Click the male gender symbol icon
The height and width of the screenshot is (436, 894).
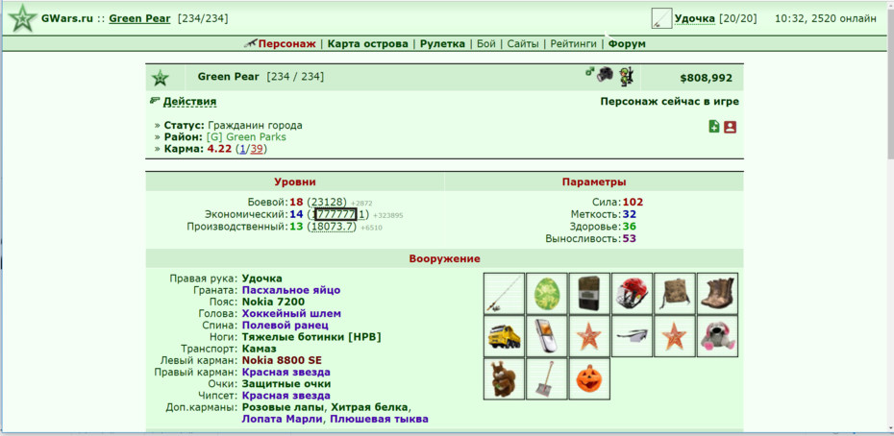[590, 71]
